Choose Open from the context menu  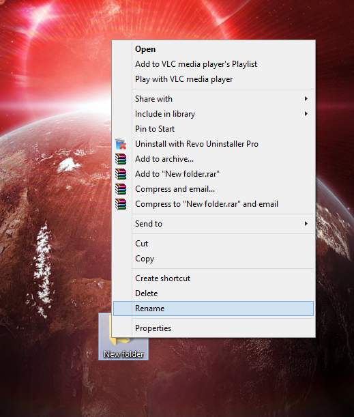pyautogui.click(x=213, y=49)
